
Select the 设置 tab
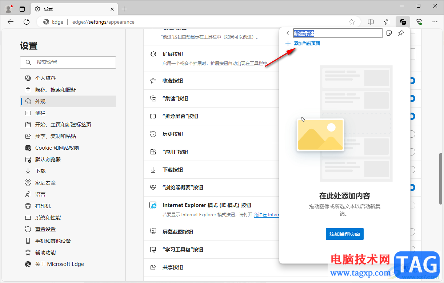tap(75, 9)
